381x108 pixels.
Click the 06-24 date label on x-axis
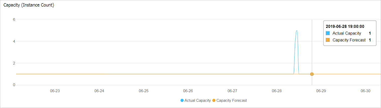[x=99, y=91]
